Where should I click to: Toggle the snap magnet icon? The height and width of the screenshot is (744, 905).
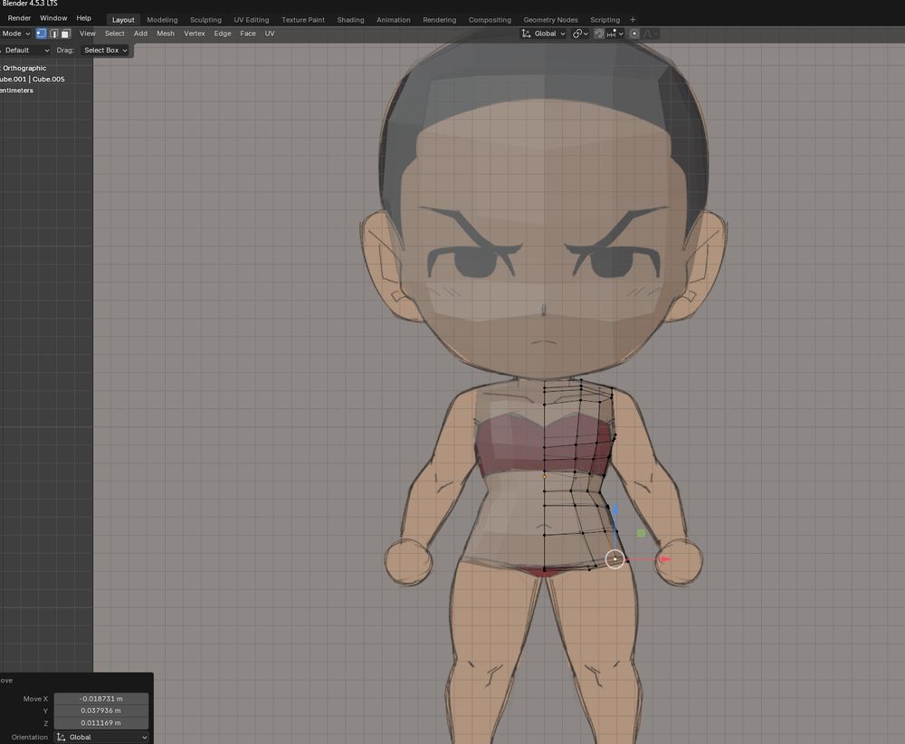point(599,33)
